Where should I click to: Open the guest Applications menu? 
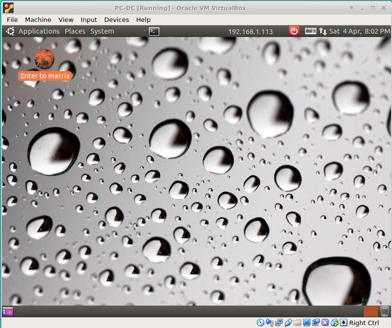tap(39, 31)
